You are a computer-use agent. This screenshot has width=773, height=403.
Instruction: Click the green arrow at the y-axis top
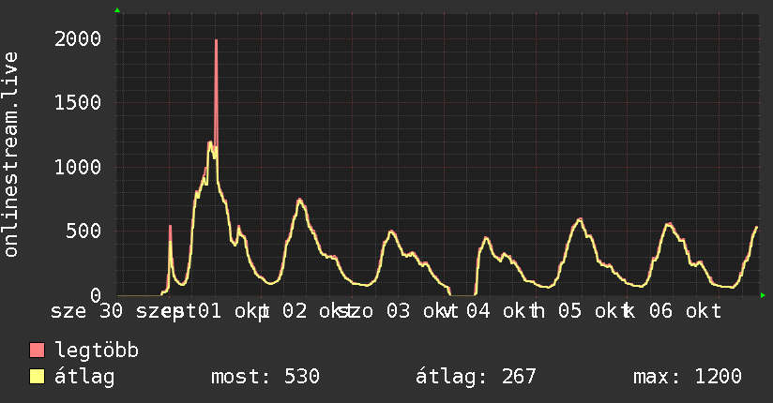click(117, 10)
